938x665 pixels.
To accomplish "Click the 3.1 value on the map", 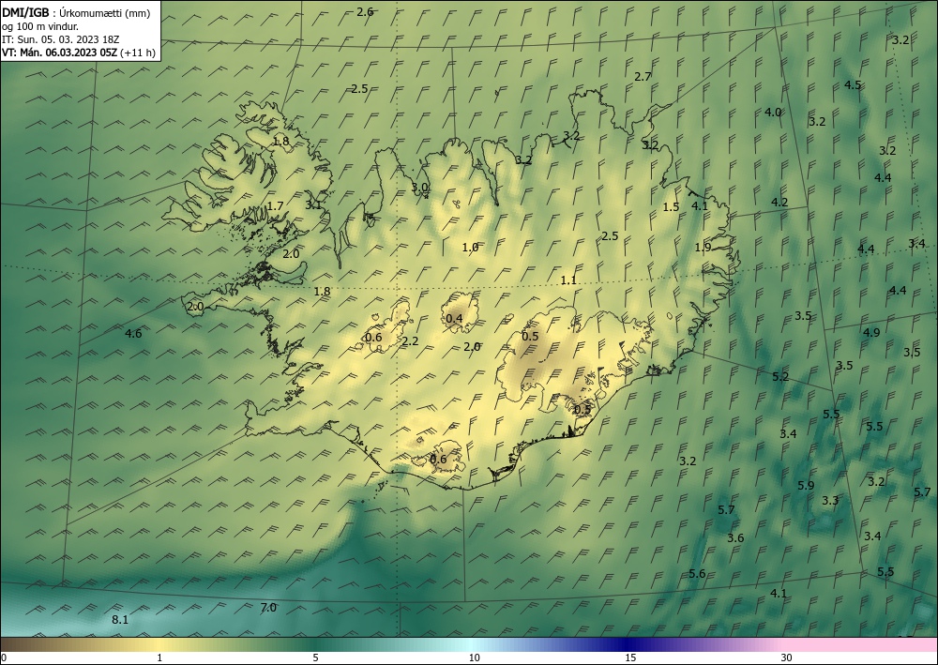I will click(313, 204).
